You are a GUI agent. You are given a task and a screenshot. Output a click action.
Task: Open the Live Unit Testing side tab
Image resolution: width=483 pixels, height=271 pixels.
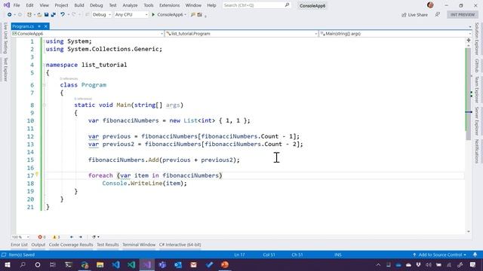click(x=5, y=38)
